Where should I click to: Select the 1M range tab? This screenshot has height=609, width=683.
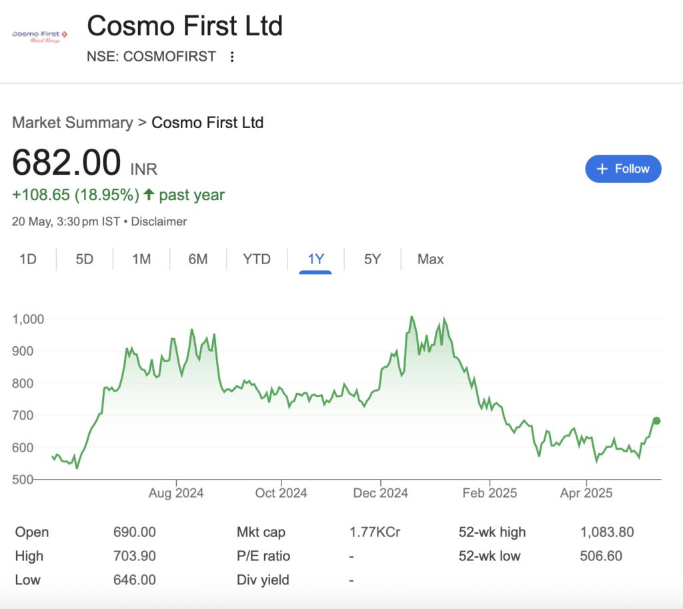141,259
